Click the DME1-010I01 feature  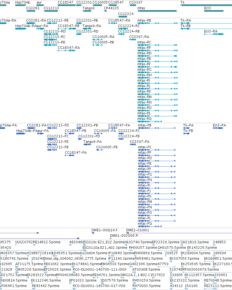179,233
